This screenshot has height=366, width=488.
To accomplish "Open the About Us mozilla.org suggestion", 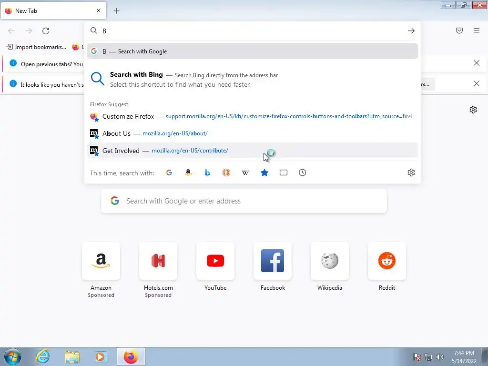I will (253, 133).
